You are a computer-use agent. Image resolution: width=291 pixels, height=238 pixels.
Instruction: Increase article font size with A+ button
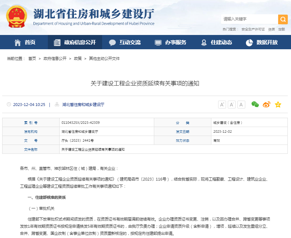point(222,105)
